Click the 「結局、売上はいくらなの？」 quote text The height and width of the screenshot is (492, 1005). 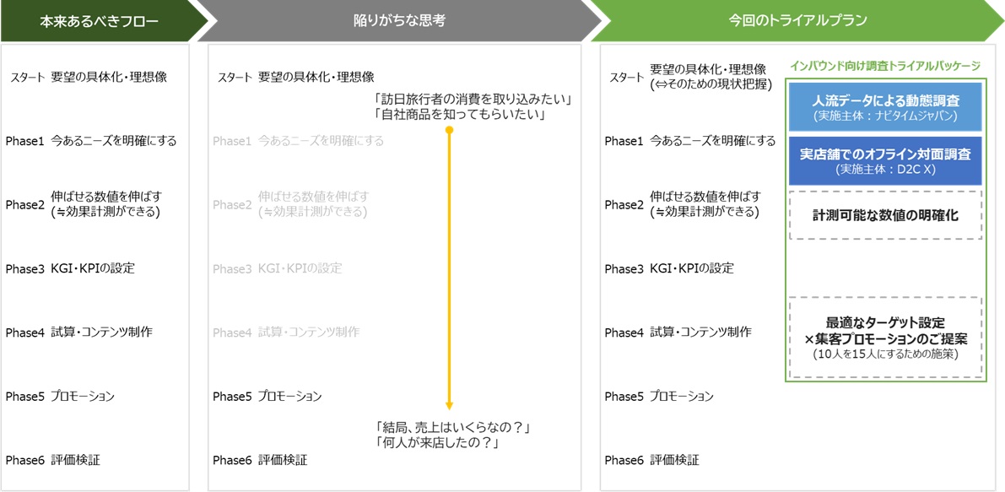[456, 426]
